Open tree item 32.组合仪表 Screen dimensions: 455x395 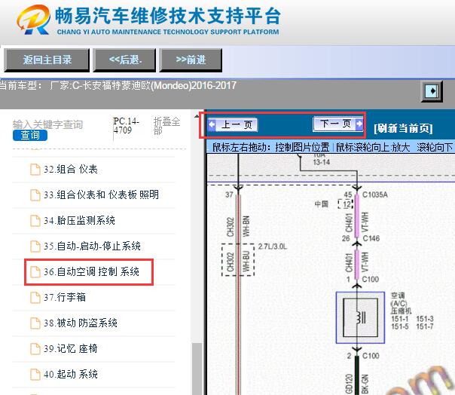coord(71,170)
